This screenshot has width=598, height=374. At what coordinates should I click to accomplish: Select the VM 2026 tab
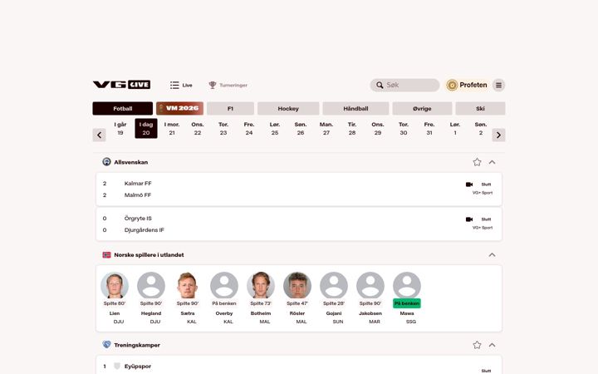click(179, 108)
